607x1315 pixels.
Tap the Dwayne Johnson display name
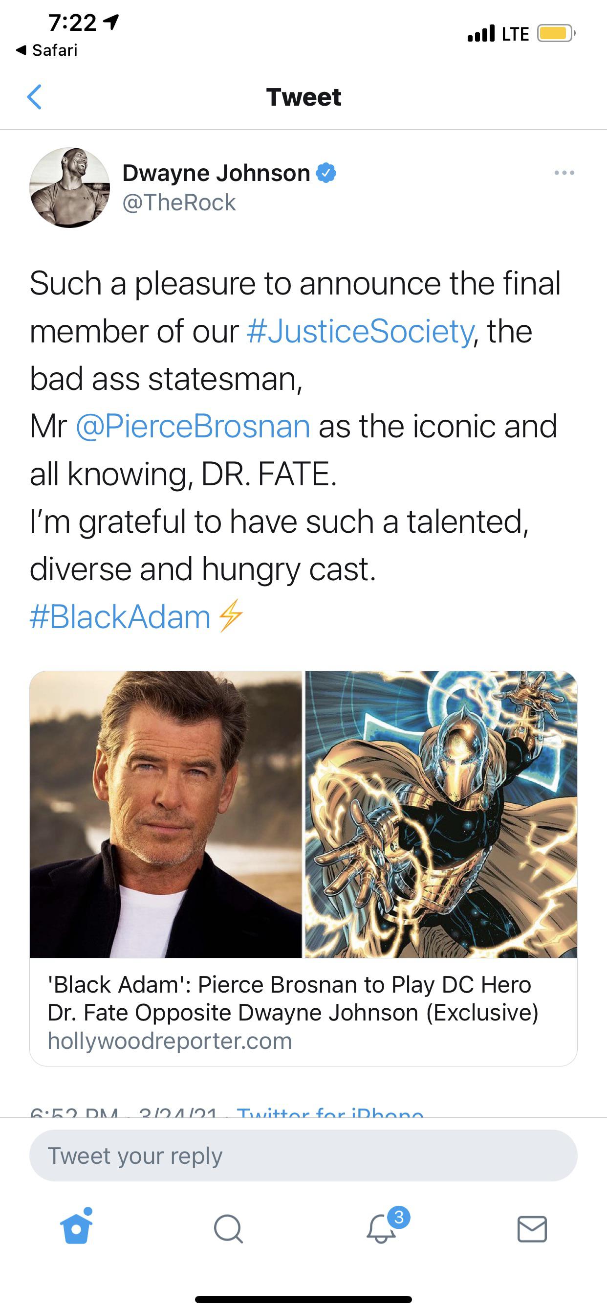click(x=217, y=173)
